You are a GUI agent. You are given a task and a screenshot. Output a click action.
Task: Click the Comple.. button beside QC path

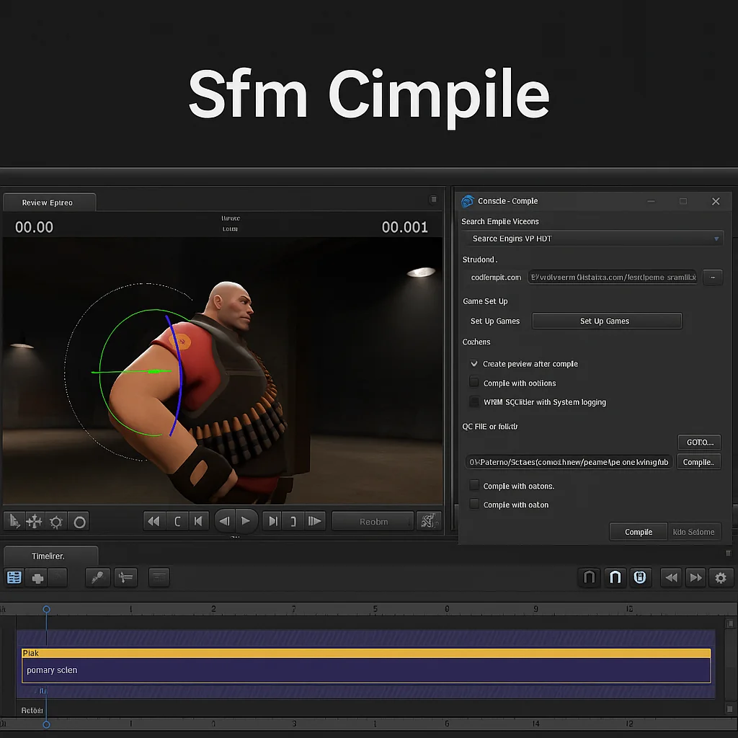(698, 462)
